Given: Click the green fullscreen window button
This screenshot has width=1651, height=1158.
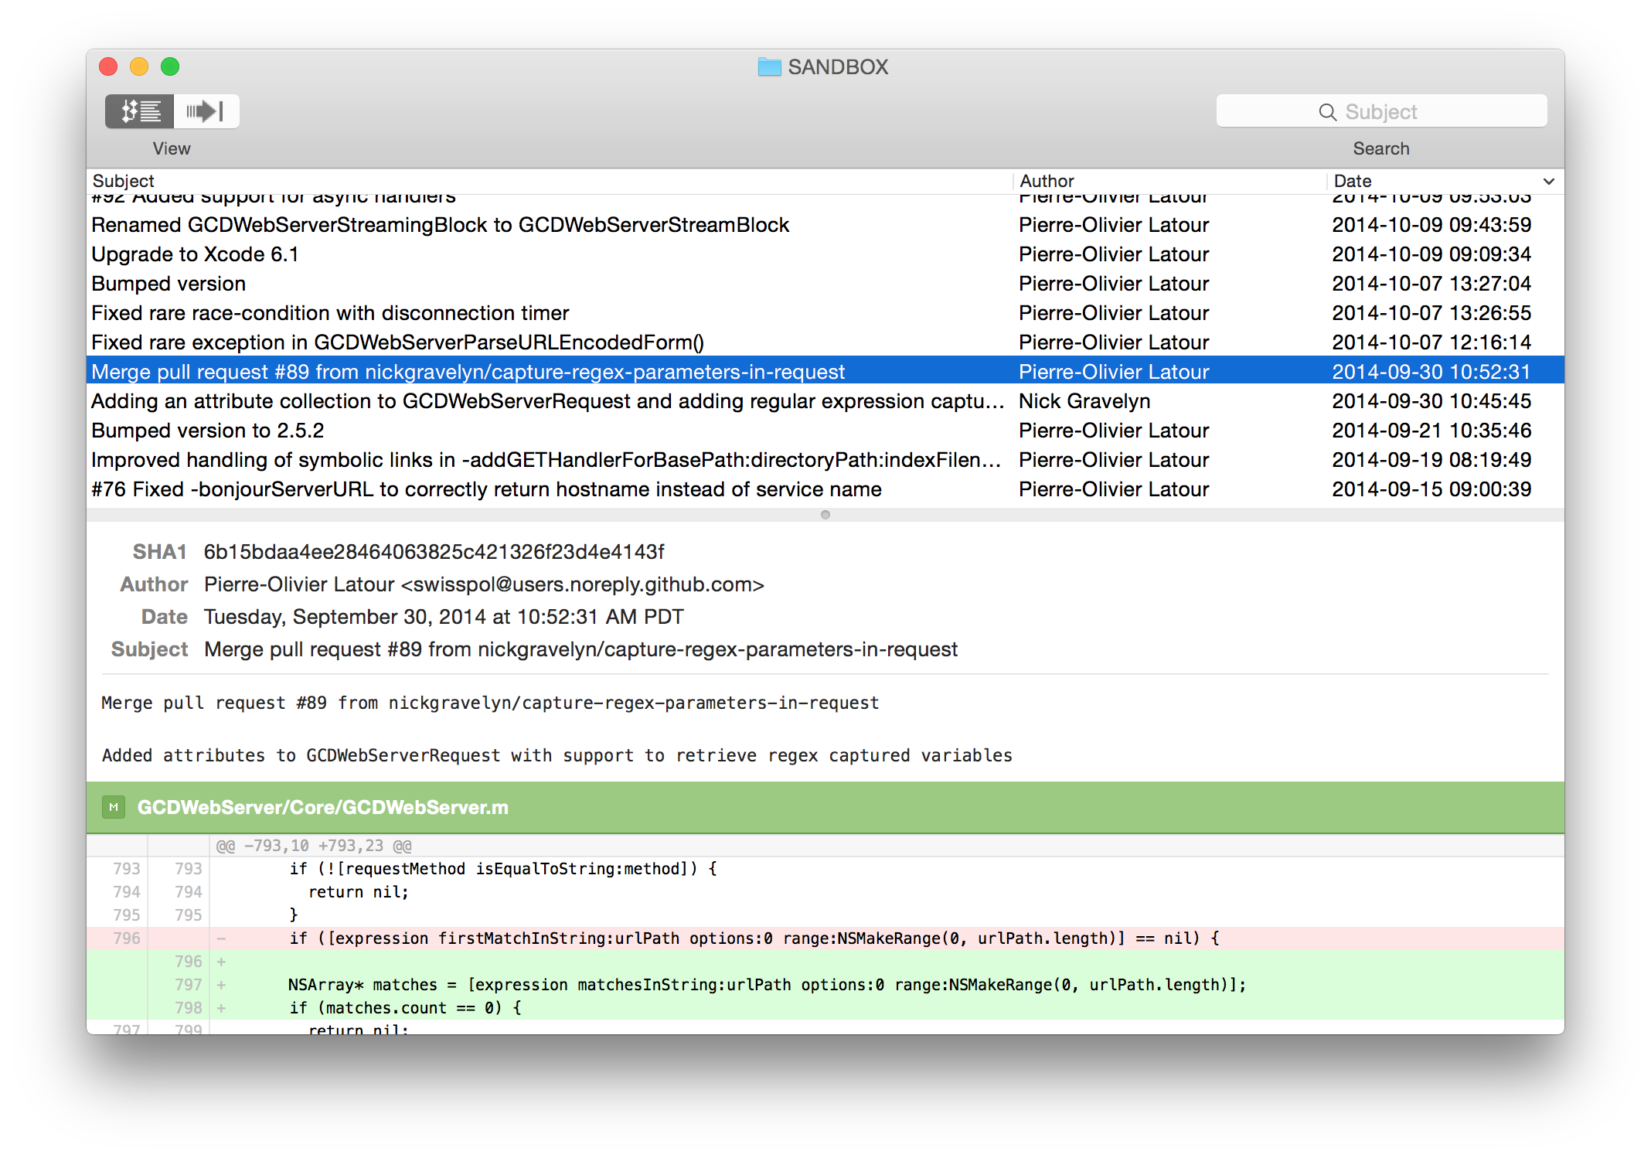Looking at the screenshot, I should [x=170, y=67].
